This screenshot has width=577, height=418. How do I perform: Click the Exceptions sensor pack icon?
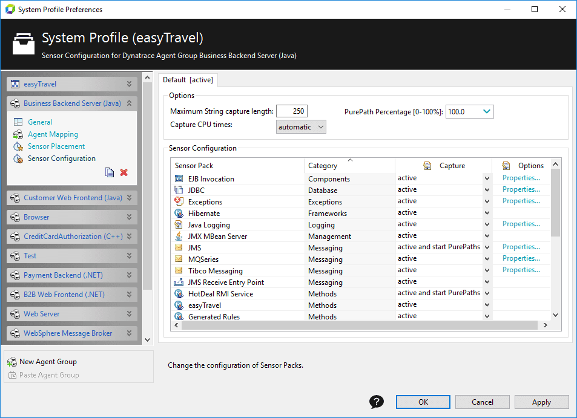pyautogui.click(x=179, y=201)
